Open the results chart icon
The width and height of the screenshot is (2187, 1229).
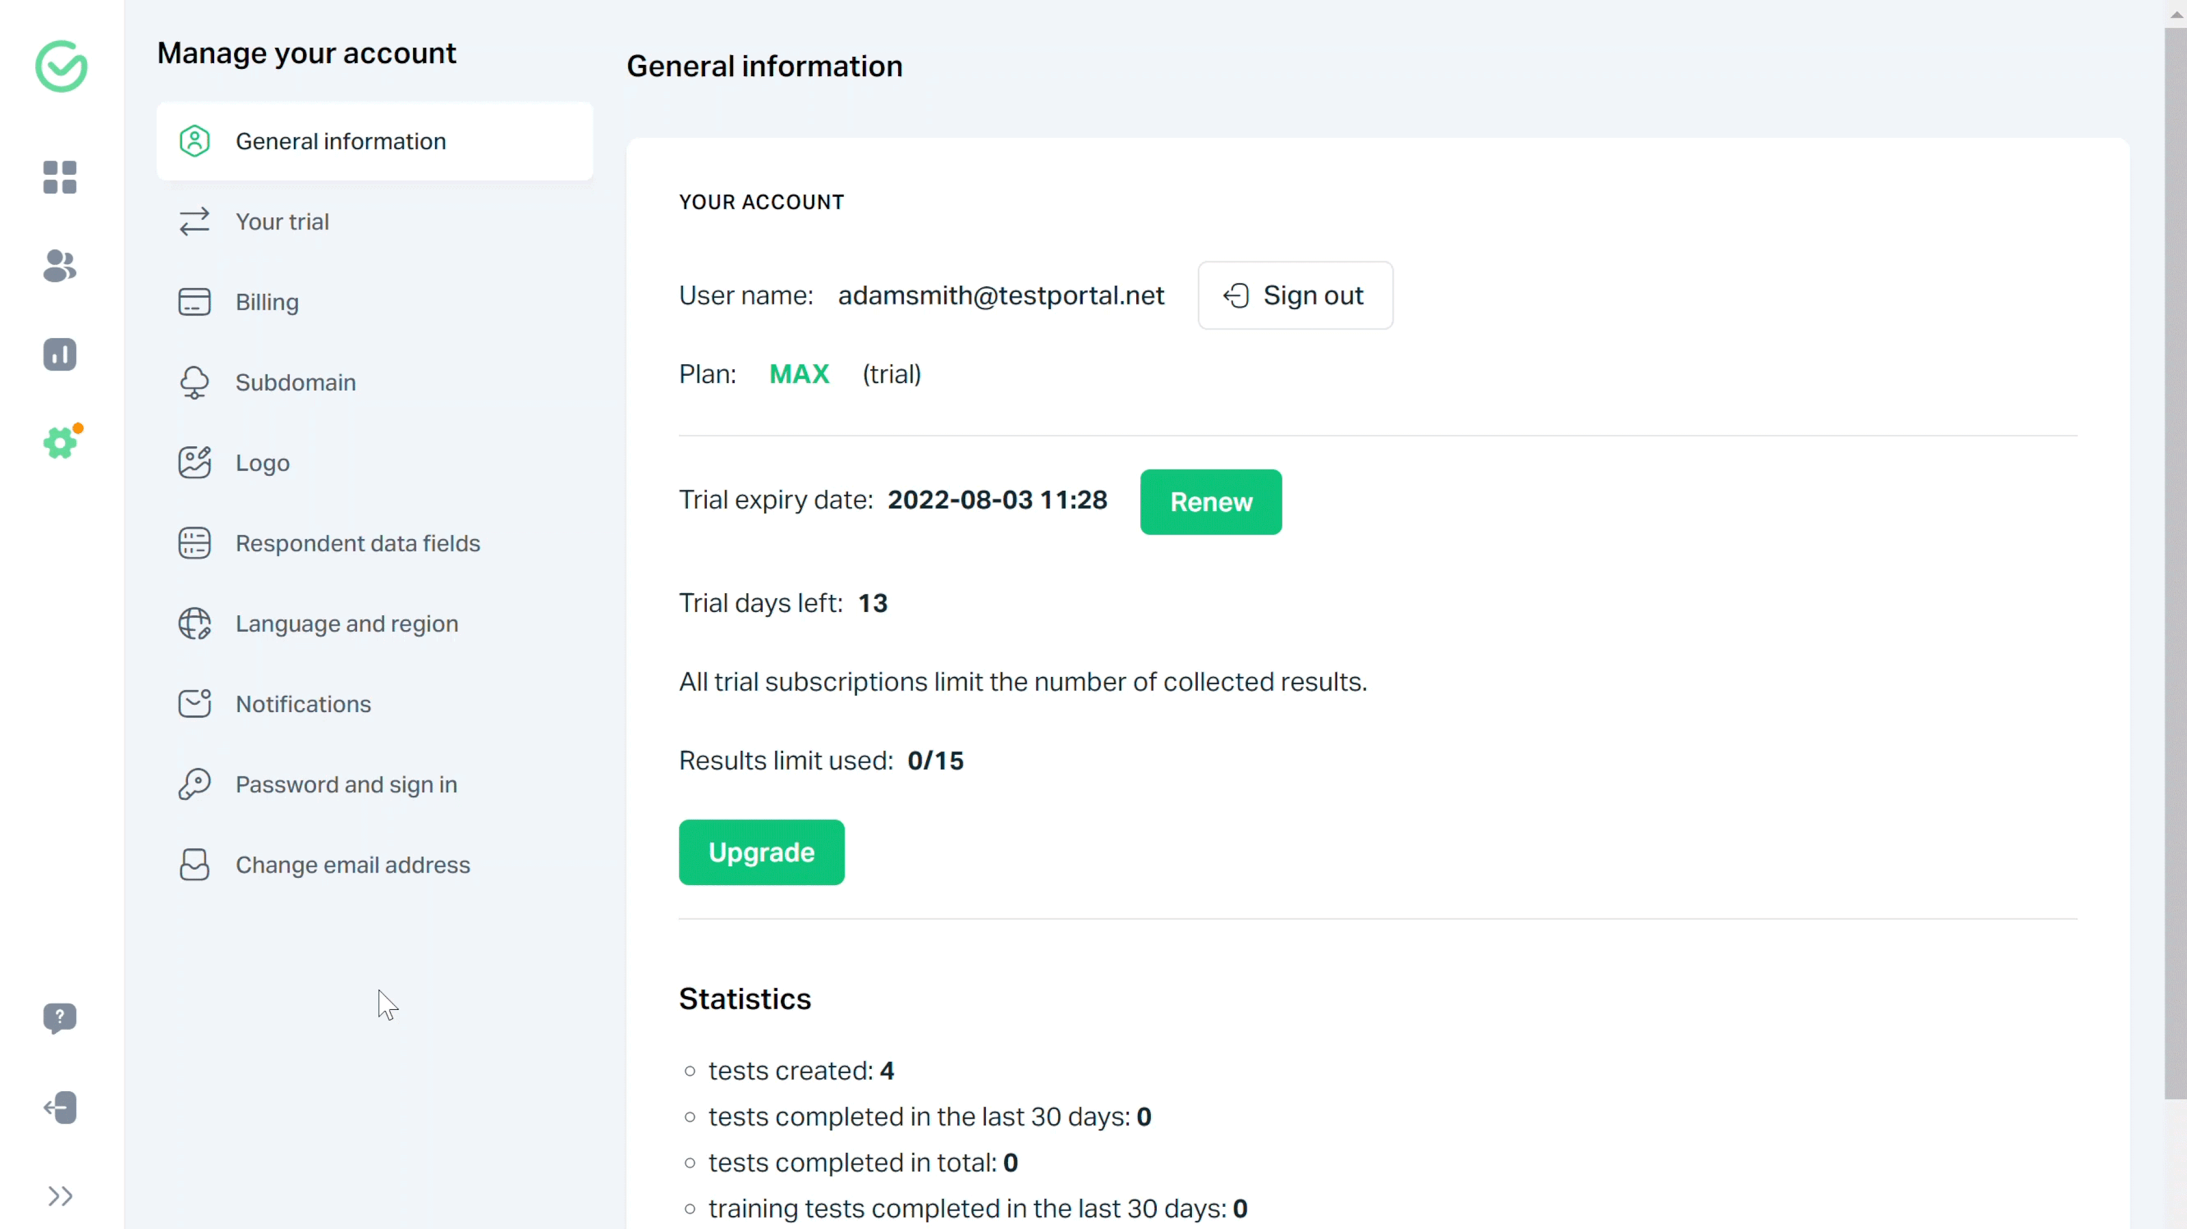pyautogui.click(x=59, y=354)
